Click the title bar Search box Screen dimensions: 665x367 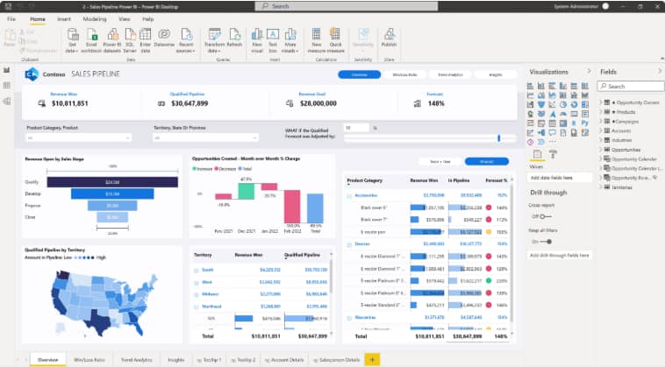pyautogui.click(x=347, y=6)
